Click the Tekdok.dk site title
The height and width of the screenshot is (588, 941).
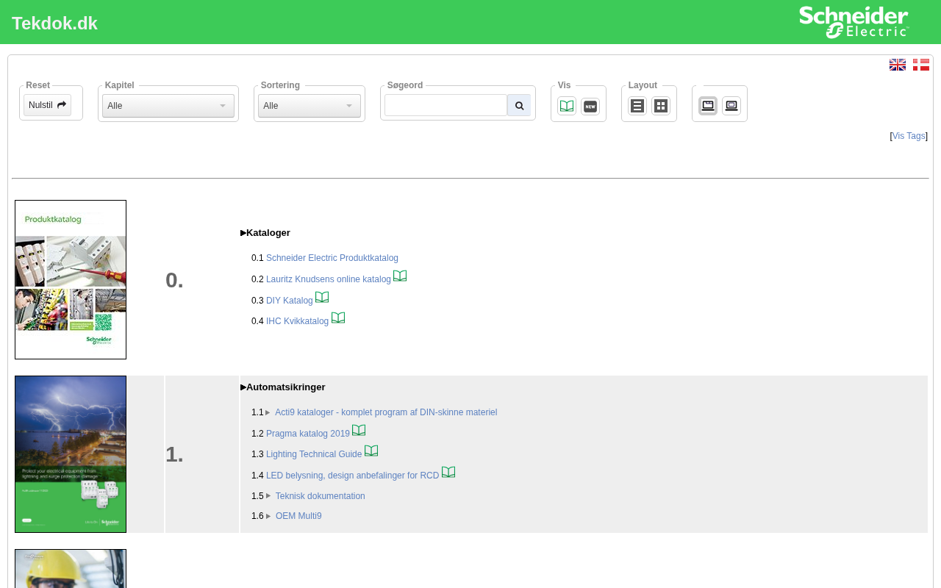tap(54, 23)
